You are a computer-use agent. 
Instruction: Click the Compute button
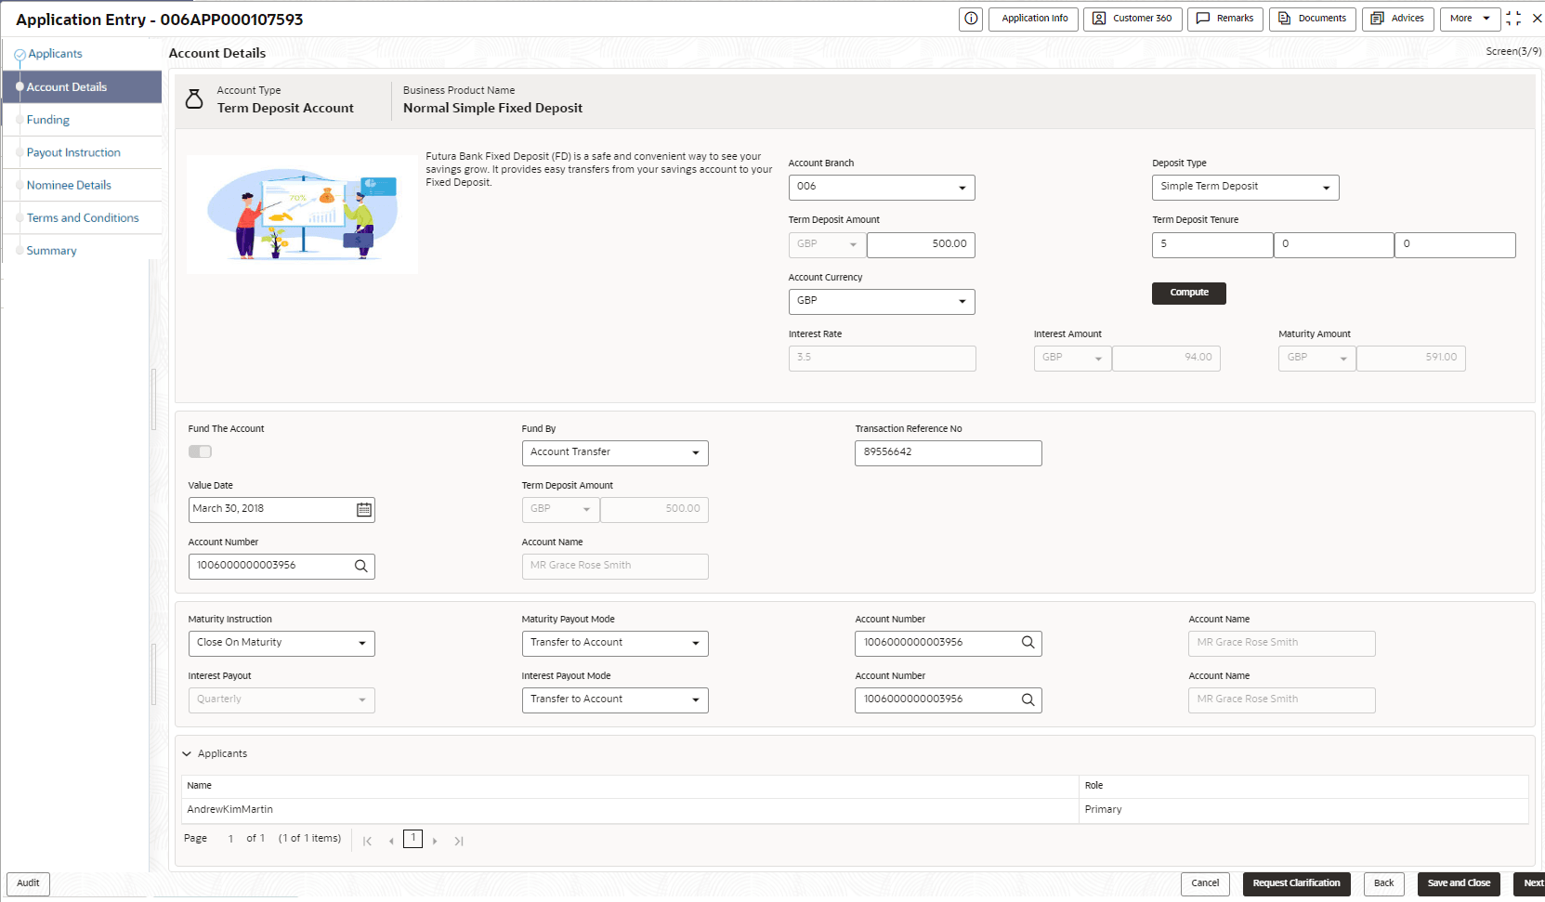[1189, 294]
